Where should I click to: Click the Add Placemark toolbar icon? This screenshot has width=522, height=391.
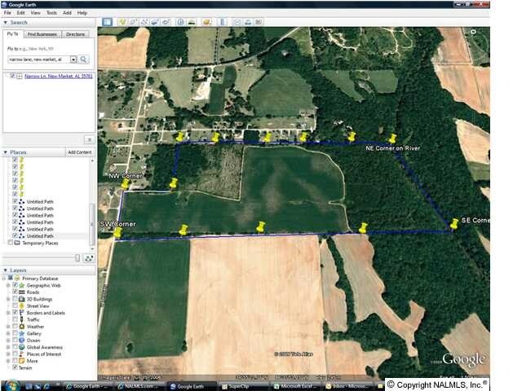click(122, 22)
